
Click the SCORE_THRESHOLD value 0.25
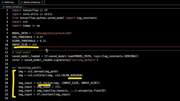43,41
